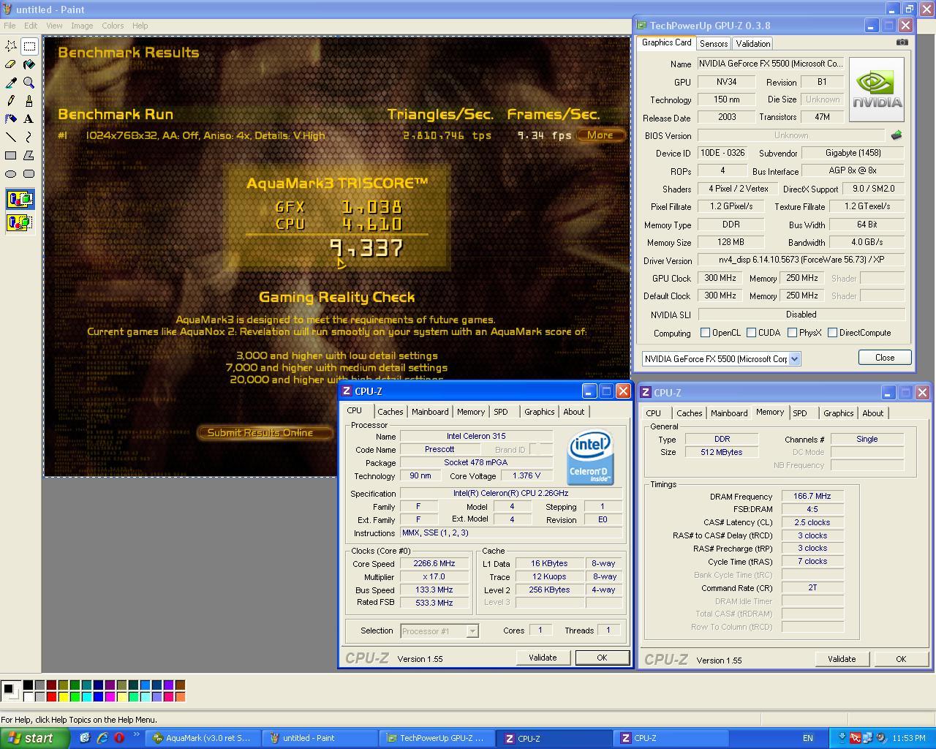Image resolution: width=936 pixels, height=749 pixels.
Task: Switch to TechPowerUp GPU-Z taskbar button
Action: (435, 738)
